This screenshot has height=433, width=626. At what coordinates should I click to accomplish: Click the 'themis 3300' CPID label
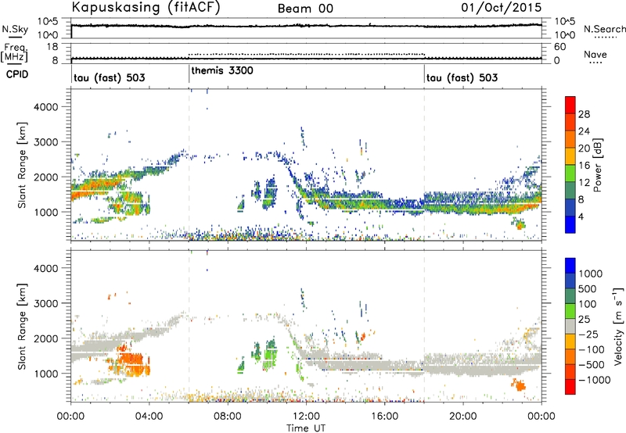point(222,70)
